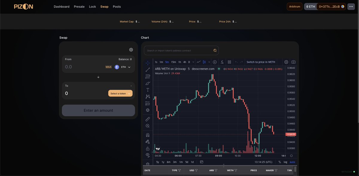Select the line chart style icon
The height and width of the screenshot is (176, 359).
[199, 62]
